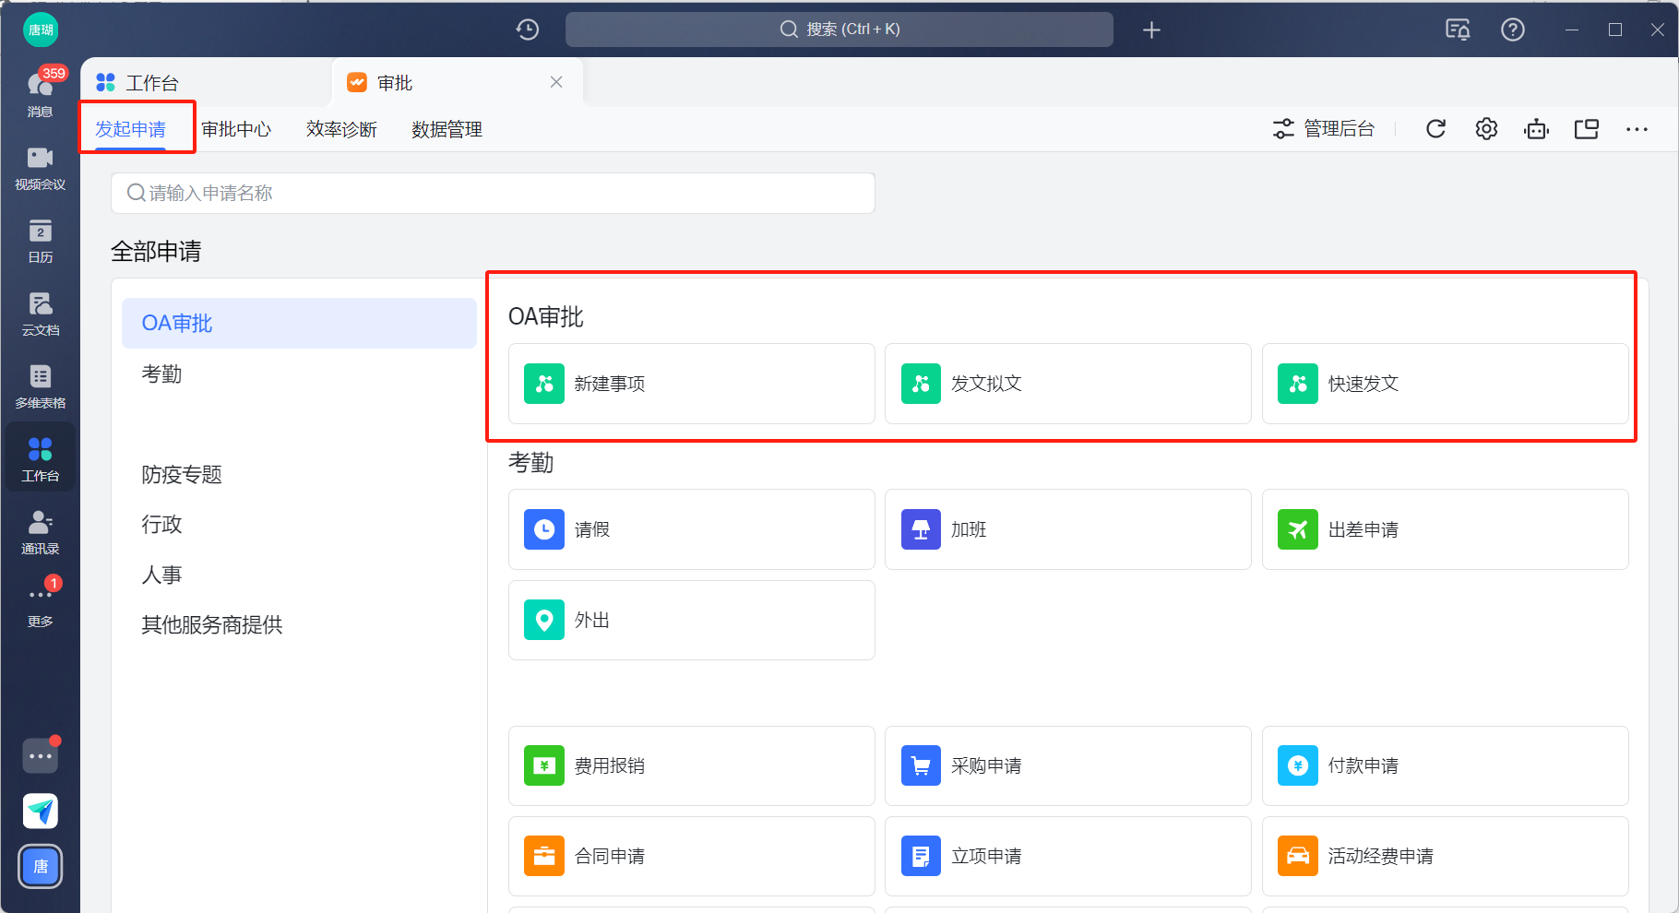Click the 请输入申请名称 search field
Screen dimensions: 1679x913
click(x=493, y=193)
